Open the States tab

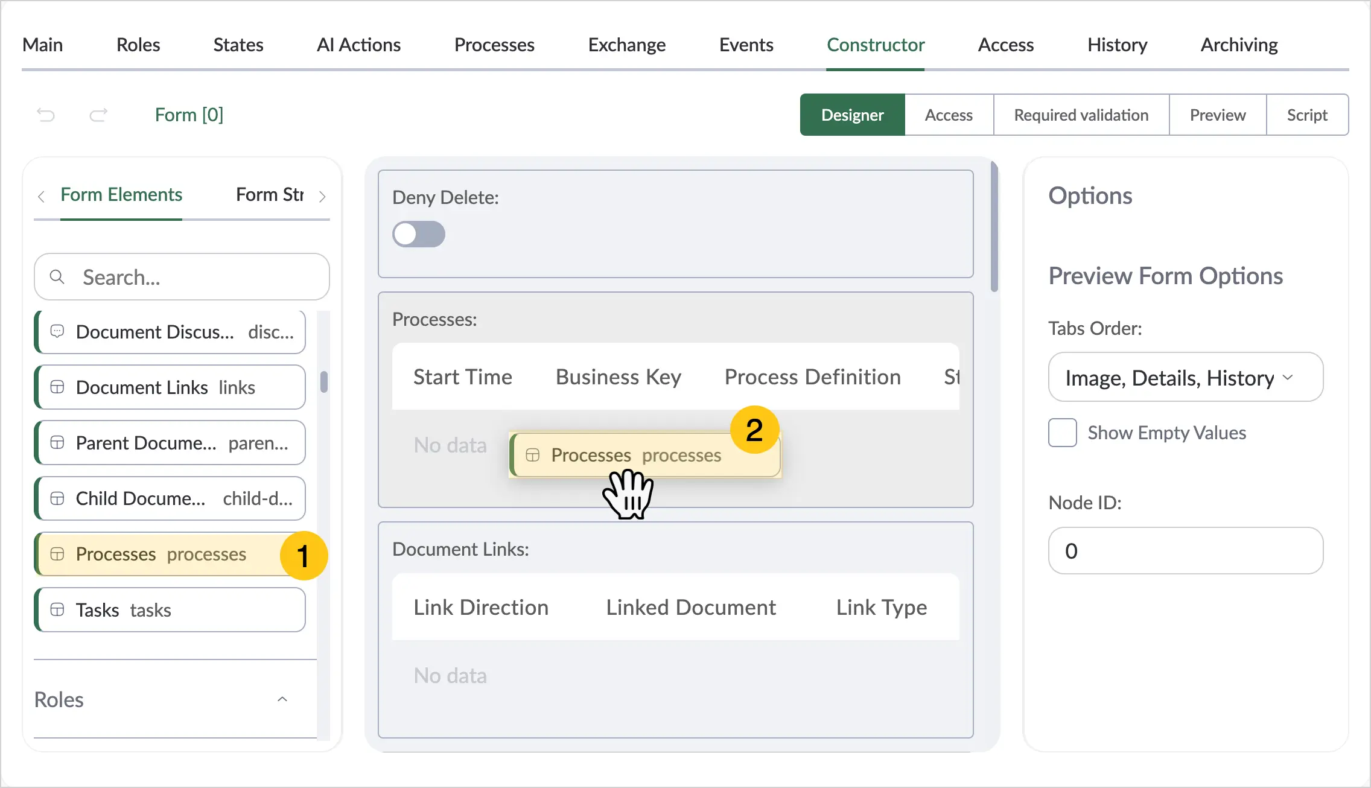tap(238, 45)
